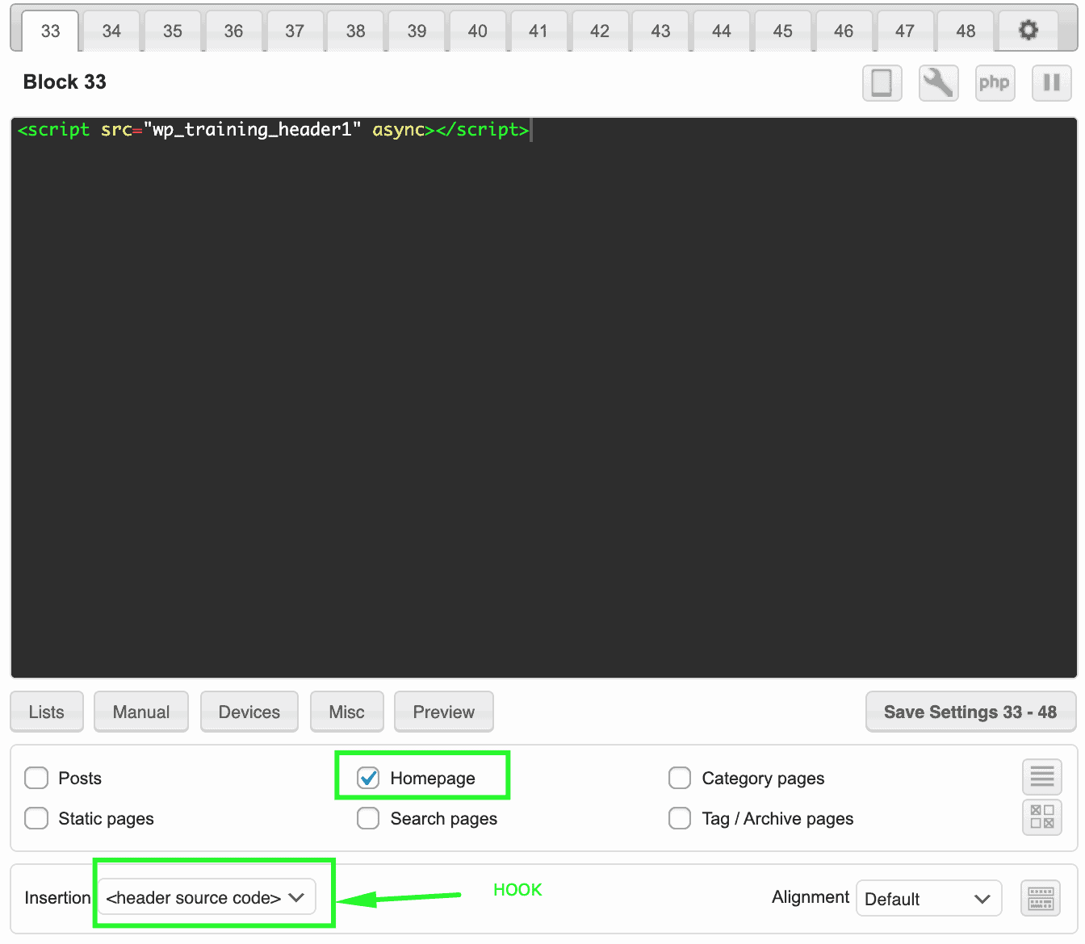Switch to block tab 37
Screen dimensions: 1085x944
[295, 31]
